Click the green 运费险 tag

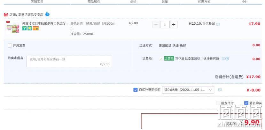pyautogui.click(x=169, y=59)
